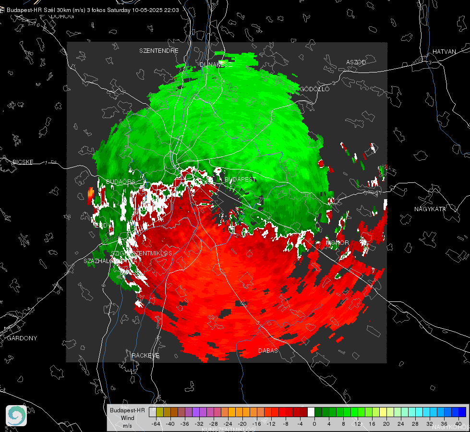Click the MONOR city label
470x432 pixels.
coord(337,242)
